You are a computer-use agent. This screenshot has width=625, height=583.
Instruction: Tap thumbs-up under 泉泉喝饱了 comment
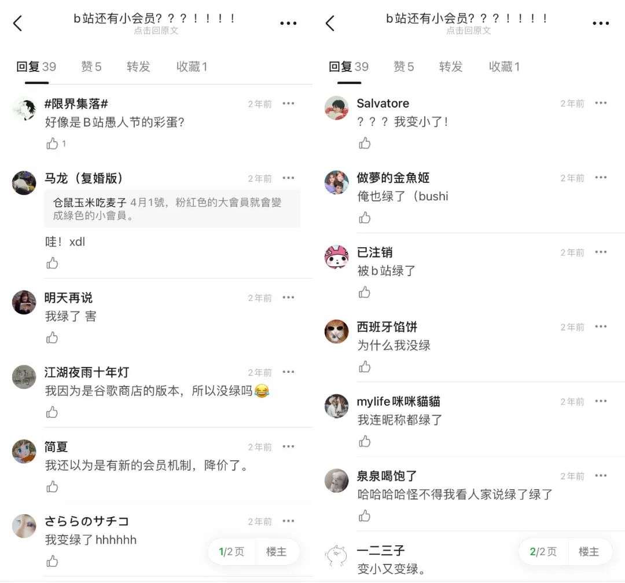(365, 516)
